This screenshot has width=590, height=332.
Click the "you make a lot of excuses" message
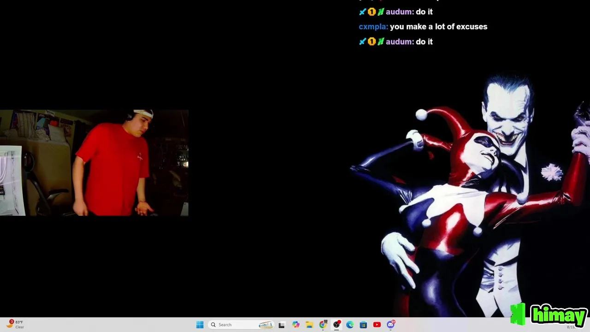coord(438,27)
